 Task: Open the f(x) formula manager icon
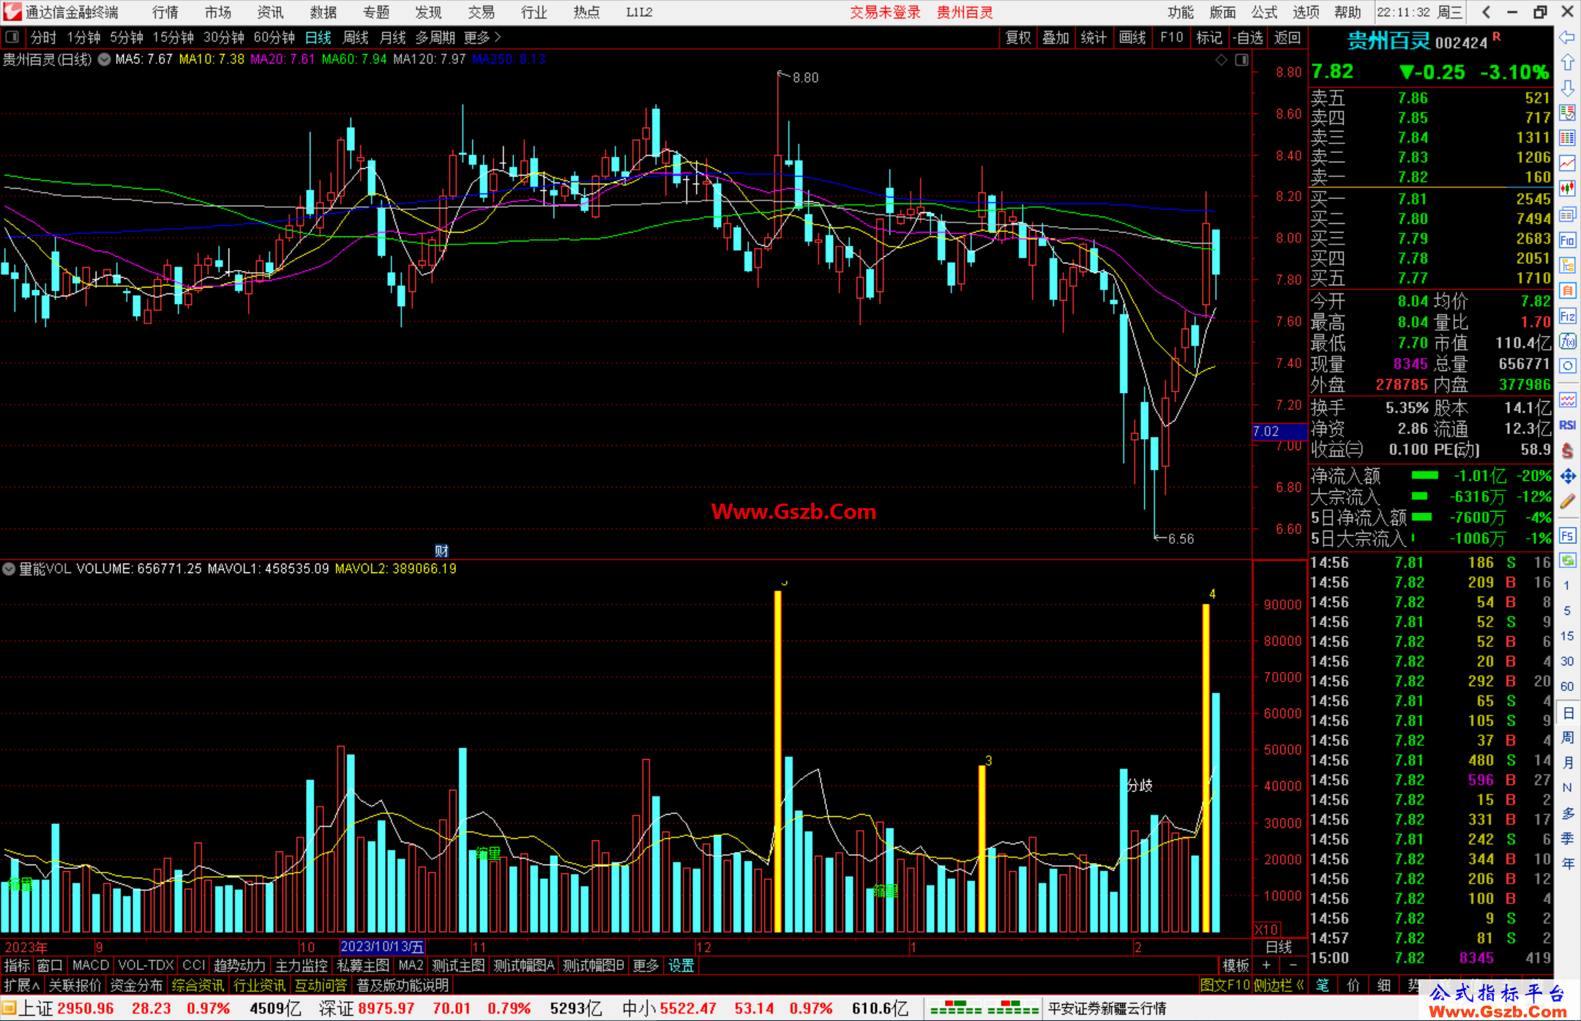(1567, 341)
